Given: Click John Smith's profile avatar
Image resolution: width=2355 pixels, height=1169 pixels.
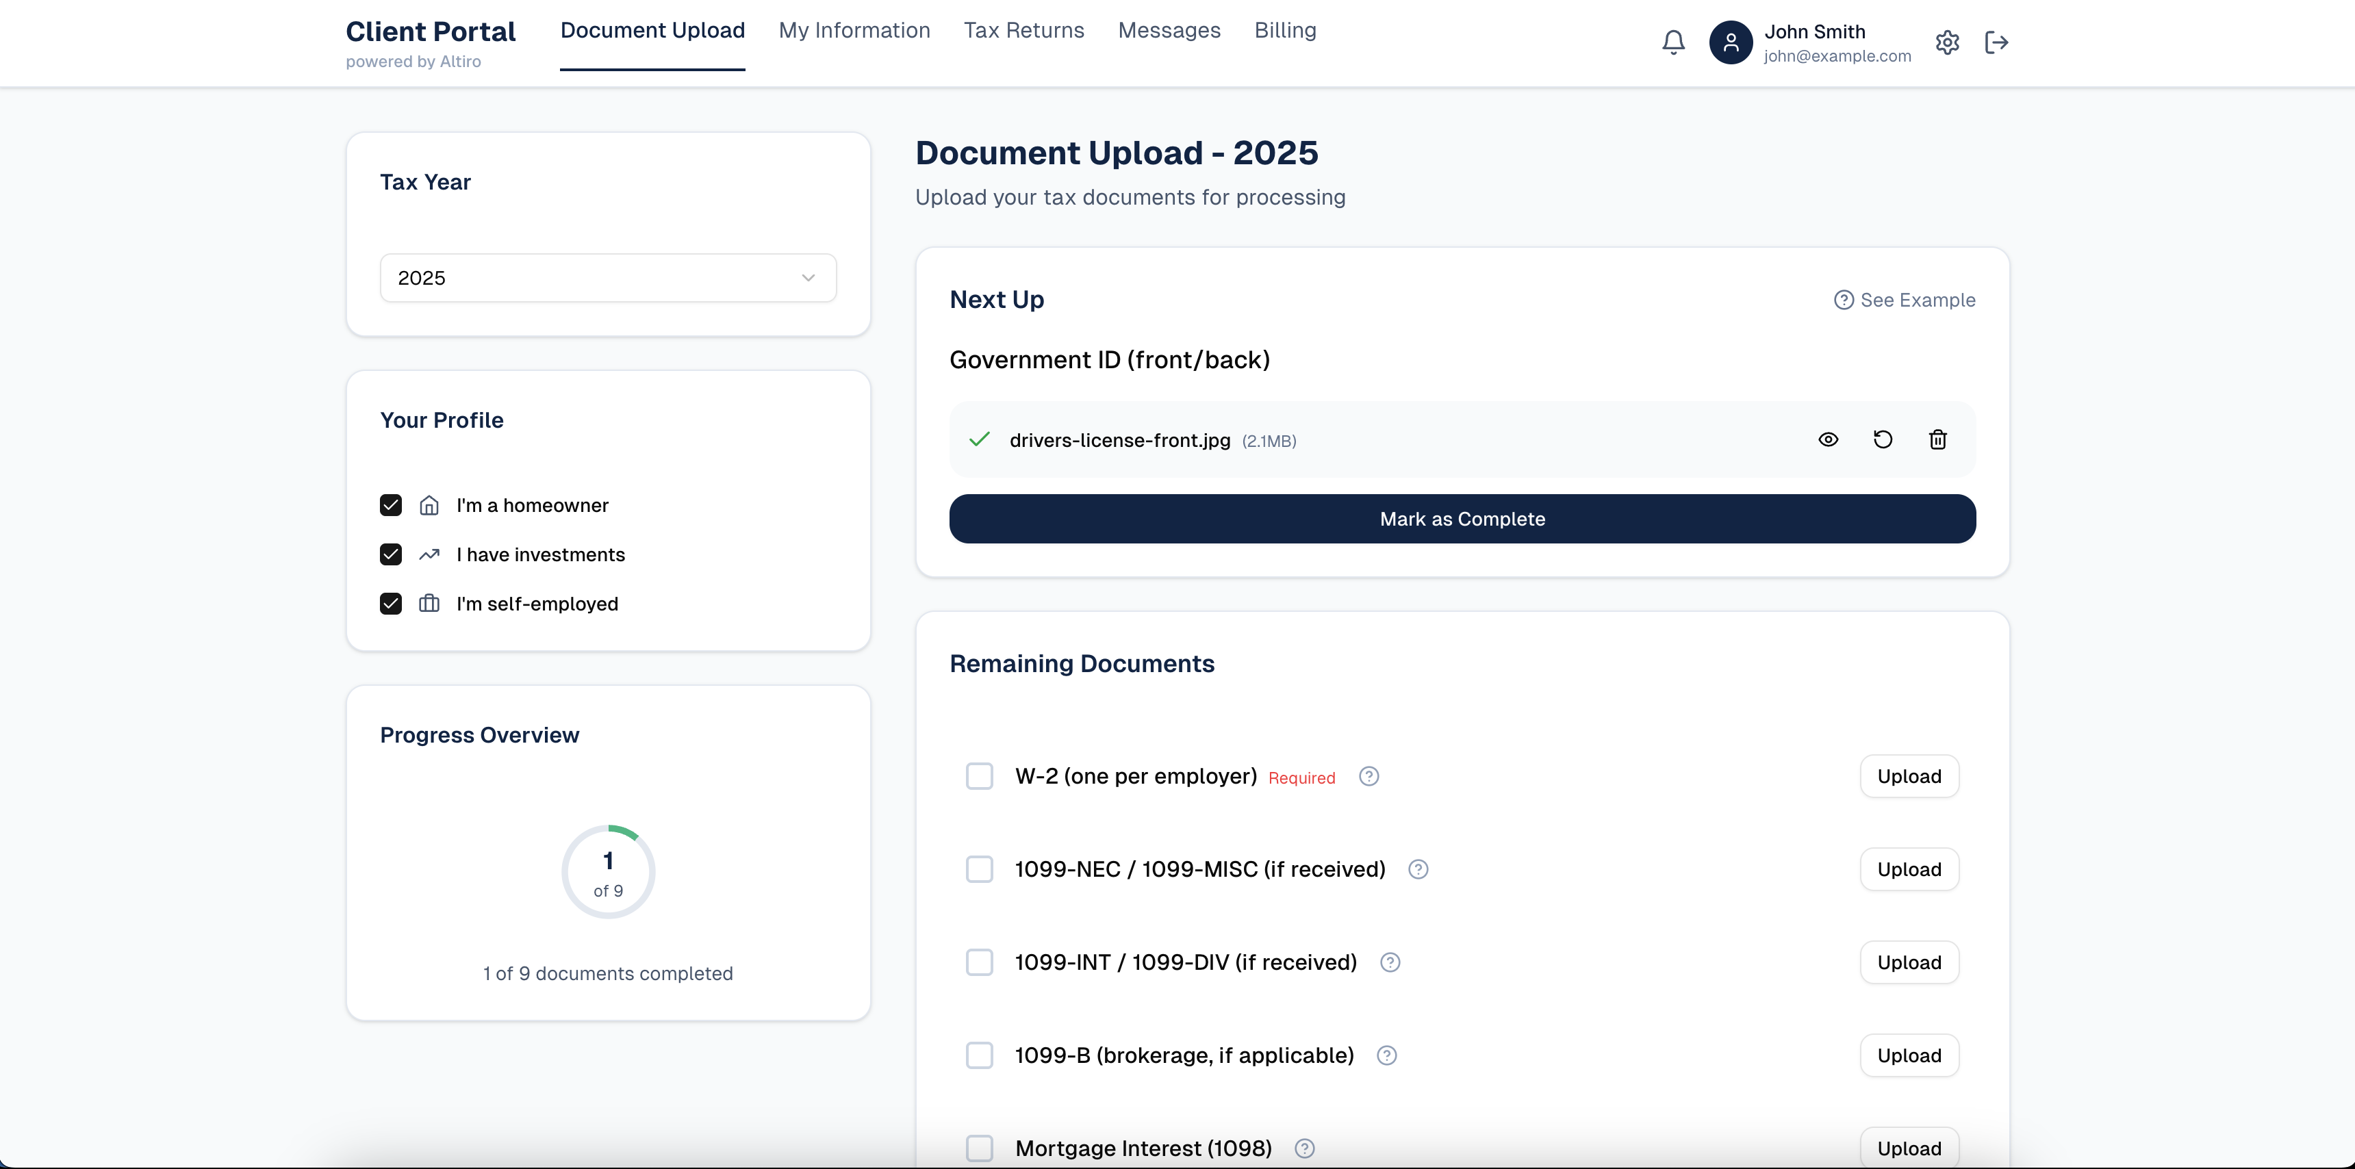Looking at the screenshot, I should [x=1731, y=42].
